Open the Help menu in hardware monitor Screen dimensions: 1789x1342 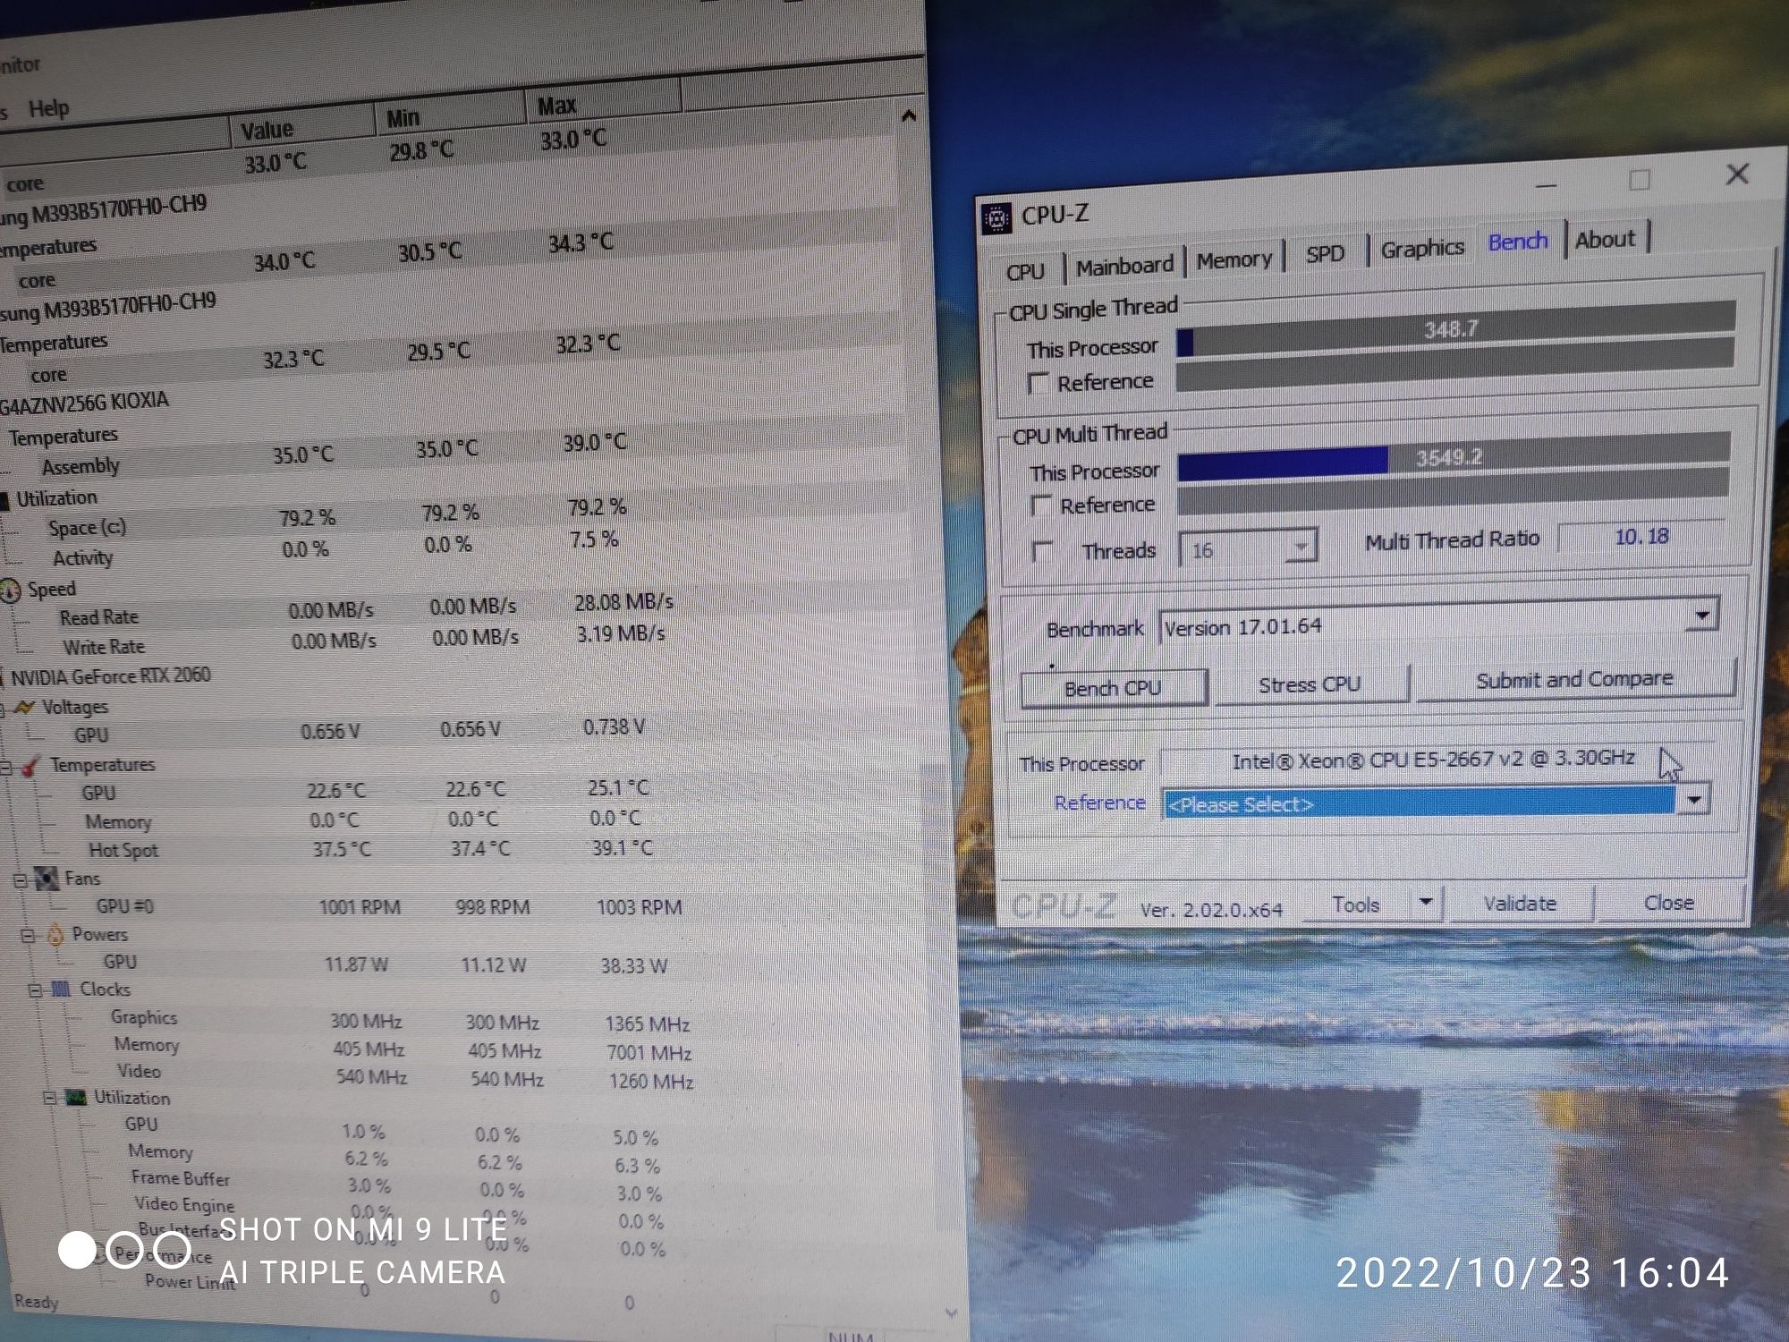(x=48, y=108)
